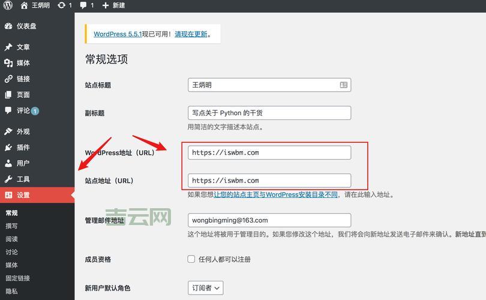The width and height of the screenshot is (486, 300).
Task: Click the 请现在更新 update link
Action: 191,34
